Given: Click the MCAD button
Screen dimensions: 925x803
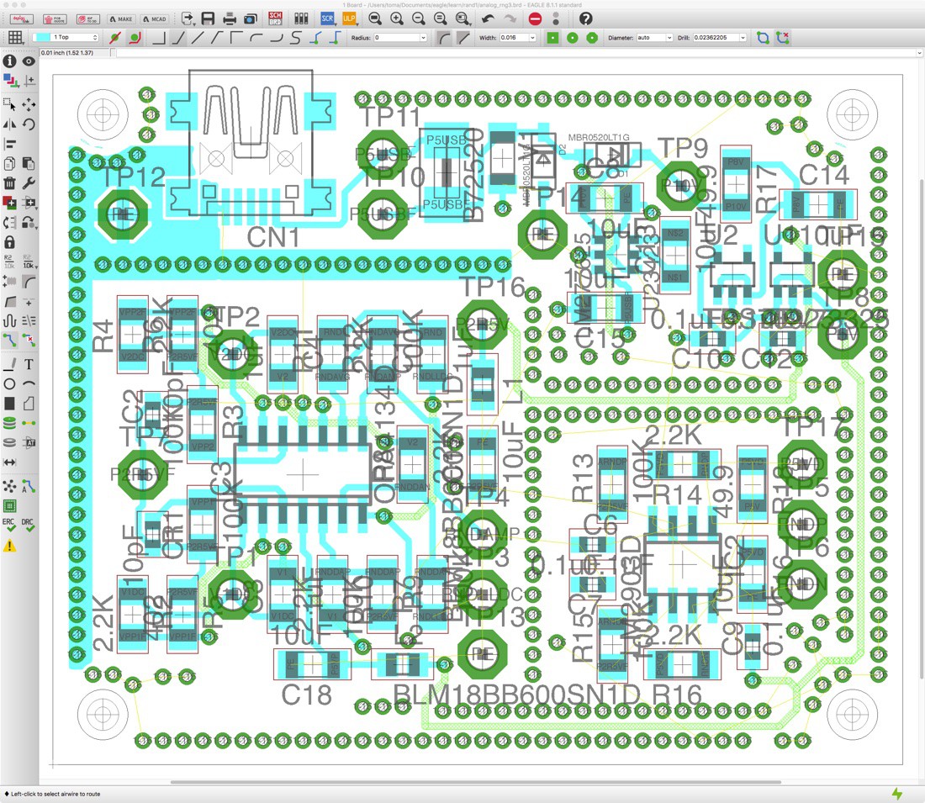Looking at the screenshot, I should pos(155,18).
